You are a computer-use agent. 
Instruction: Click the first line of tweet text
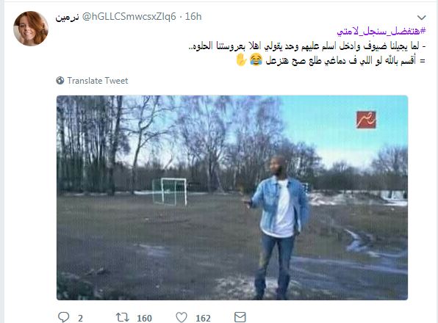(307, 46)
